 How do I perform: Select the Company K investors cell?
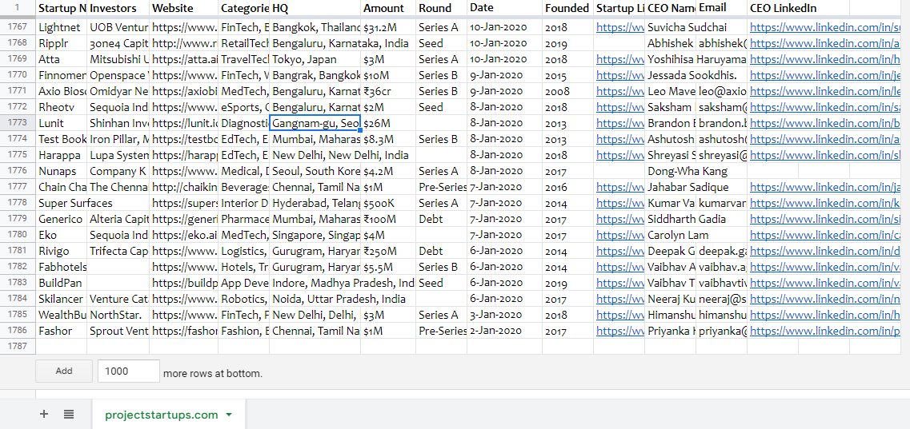click(118, 171)
